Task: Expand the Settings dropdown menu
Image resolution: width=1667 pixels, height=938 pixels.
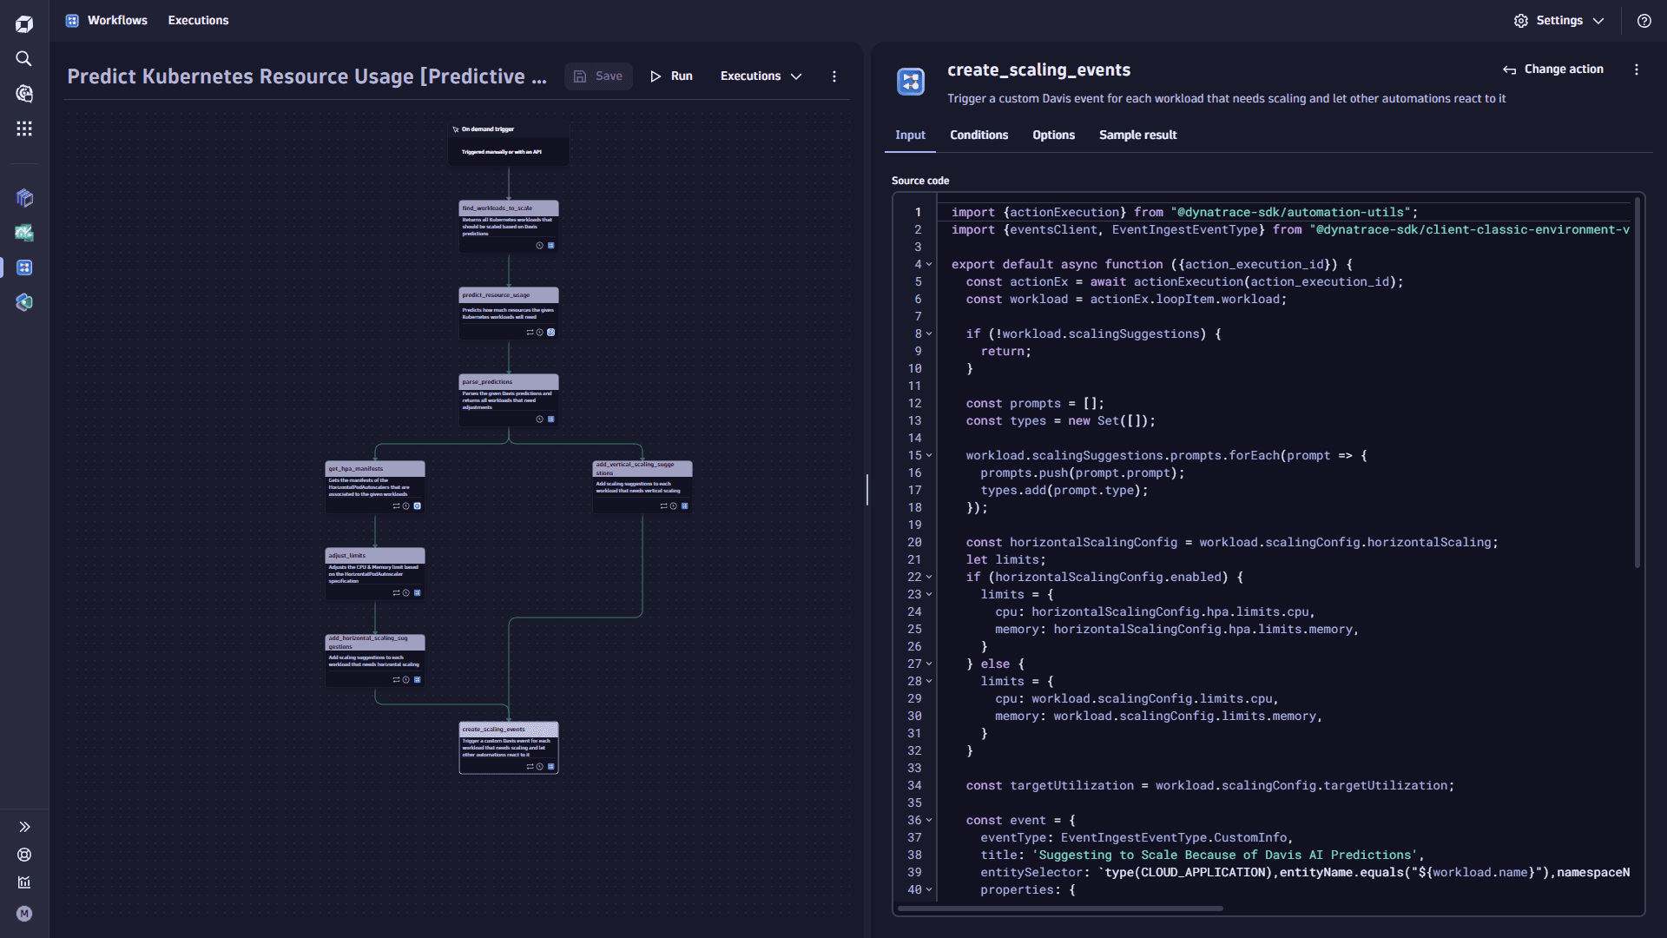Action: (1598, 21)
